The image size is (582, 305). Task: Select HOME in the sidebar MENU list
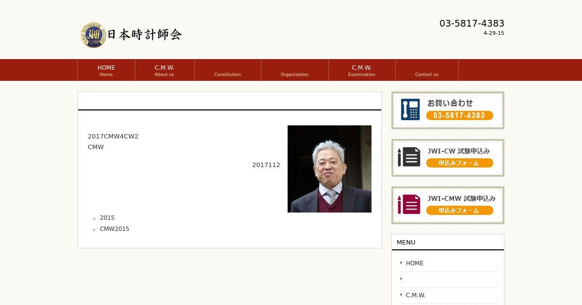point(415,263)
